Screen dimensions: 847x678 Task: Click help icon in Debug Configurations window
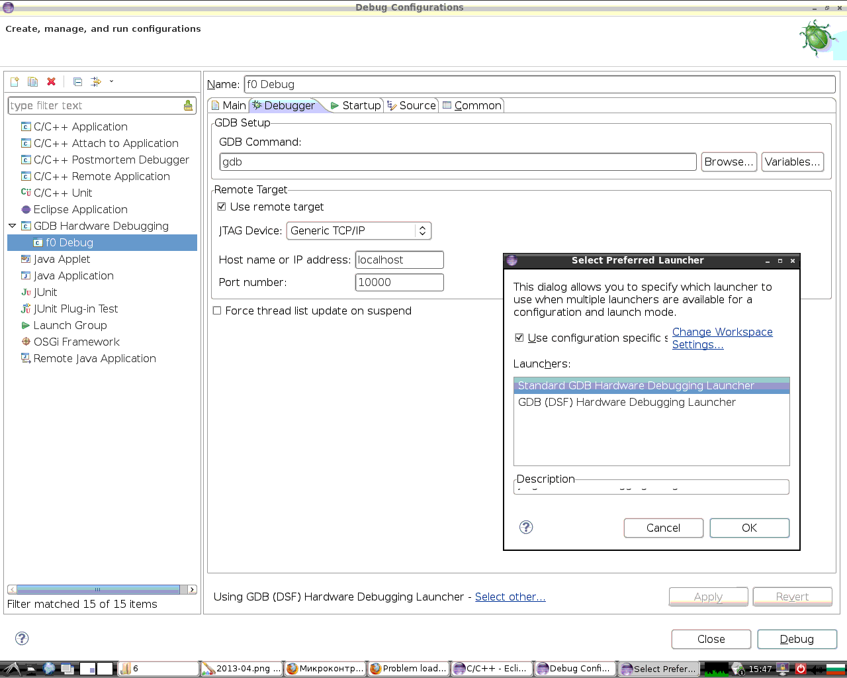pos(22,638)
